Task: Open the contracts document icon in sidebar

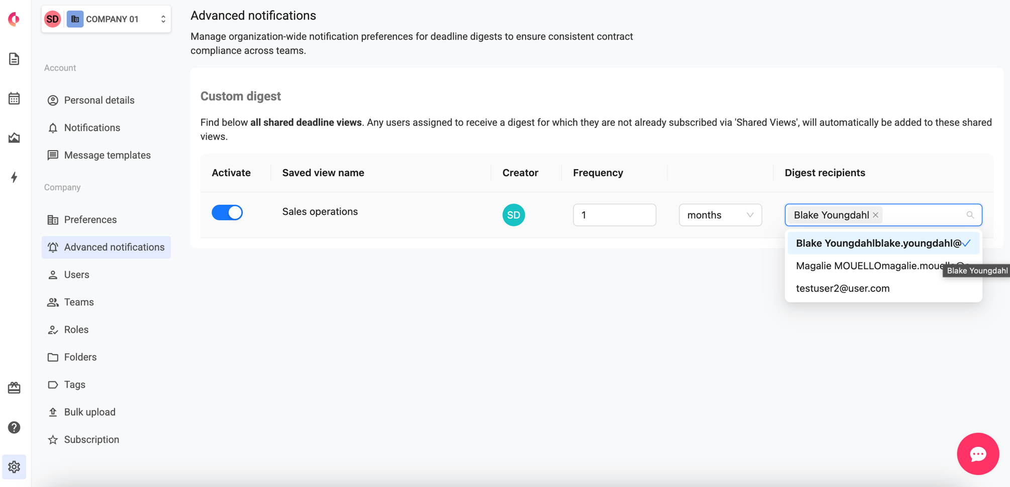Action: point(14,59)
